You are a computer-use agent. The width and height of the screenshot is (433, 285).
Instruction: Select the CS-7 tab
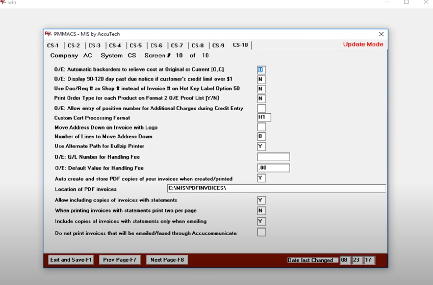click(177, 46)
